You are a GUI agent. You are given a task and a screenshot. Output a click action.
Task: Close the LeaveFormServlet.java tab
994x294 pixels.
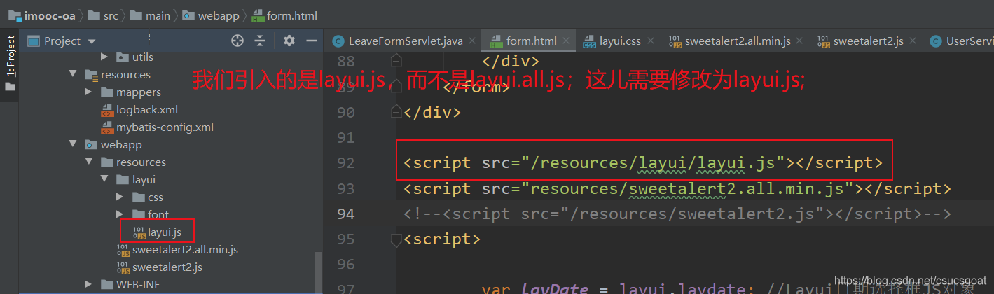click(472, 41)
